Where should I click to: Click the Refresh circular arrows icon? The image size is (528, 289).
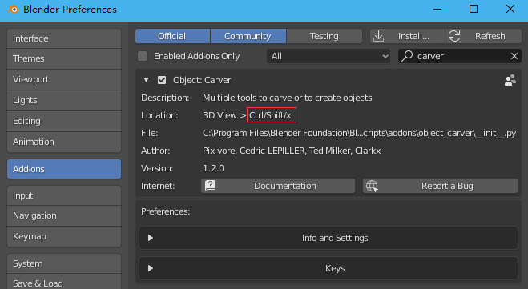coord(454,36)
